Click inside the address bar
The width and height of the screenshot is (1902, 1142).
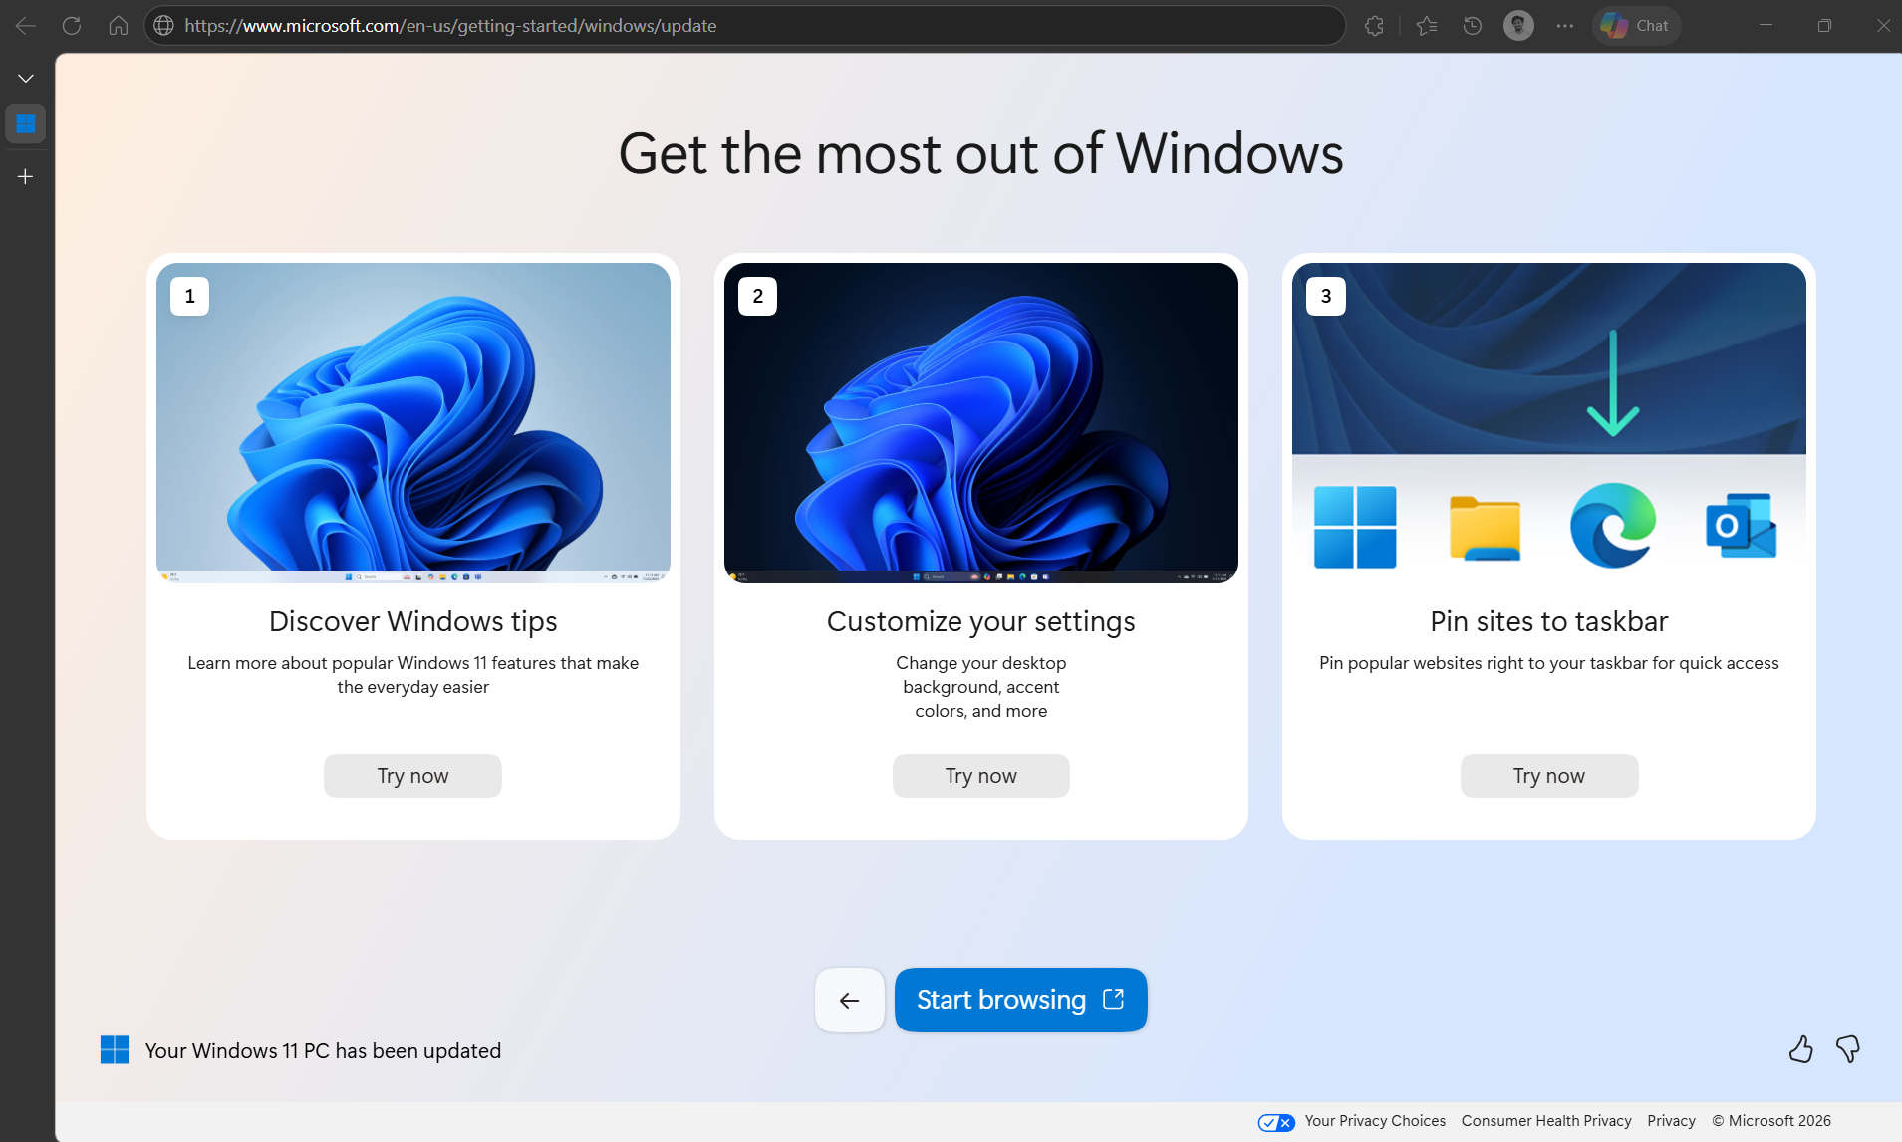(x=598, y=25)
